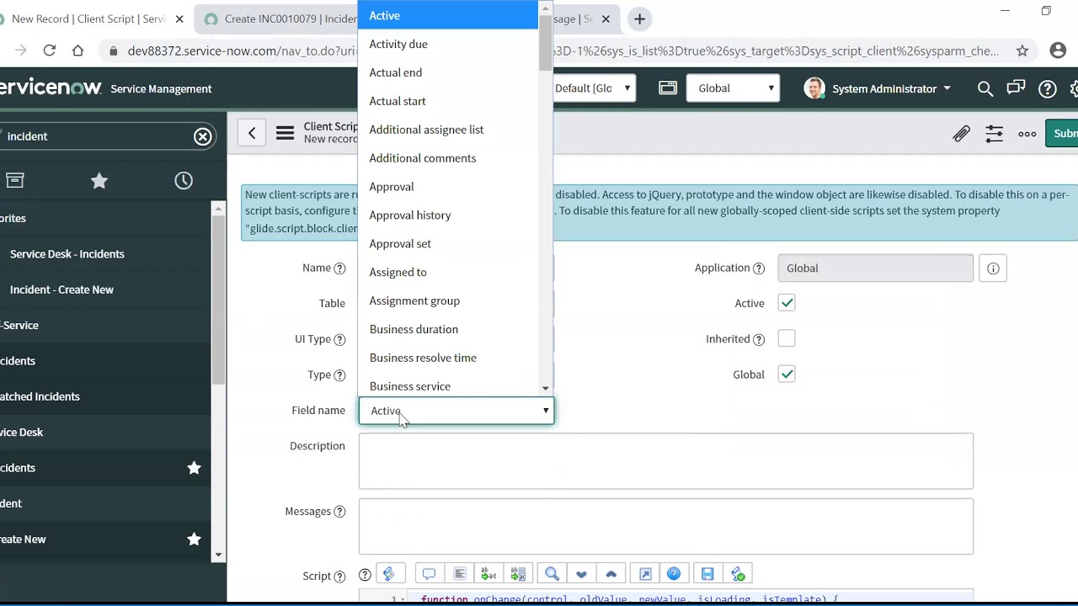The image size is (1078, 606).
Task: Click the Favorites star tab in the sidebar
Action: coord(99,180)
